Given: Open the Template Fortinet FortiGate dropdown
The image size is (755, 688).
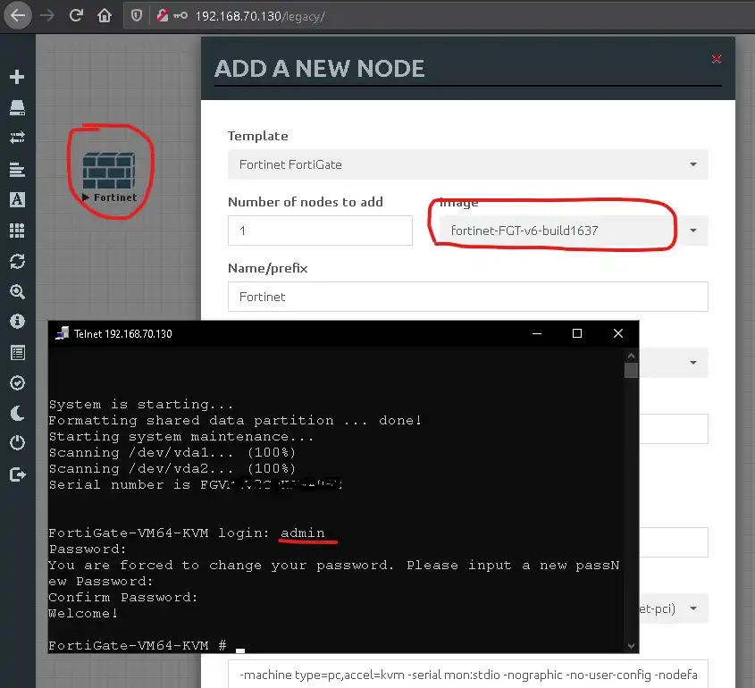Looking at the screenshot, I should (467, 164).
